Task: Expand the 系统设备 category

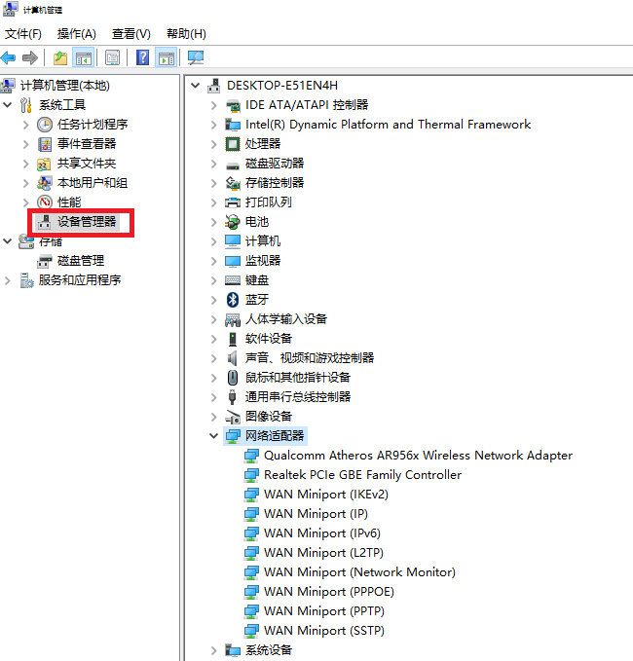Action: 214,650
